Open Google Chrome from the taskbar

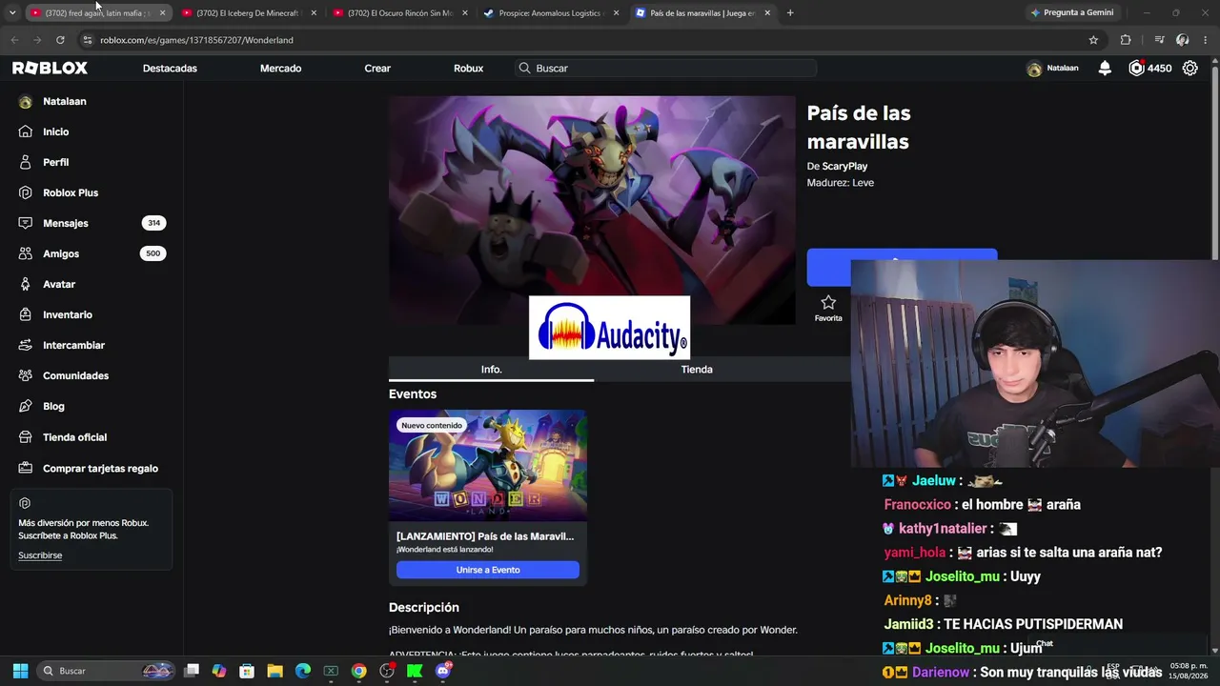[x=358, y=671]
